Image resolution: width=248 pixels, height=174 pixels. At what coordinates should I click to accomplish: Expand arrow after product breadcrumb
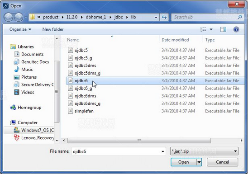62,17
